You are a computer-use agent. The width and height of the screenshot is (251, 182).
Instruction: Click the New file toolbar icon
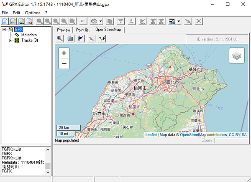tap(5, 21)
